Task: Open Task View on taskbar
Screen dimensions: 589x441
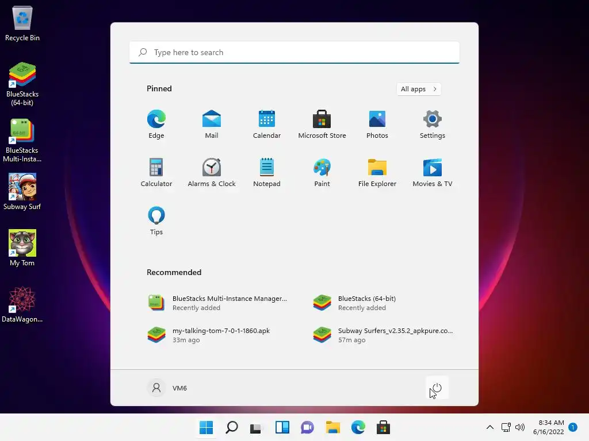Action: point(257,427)
